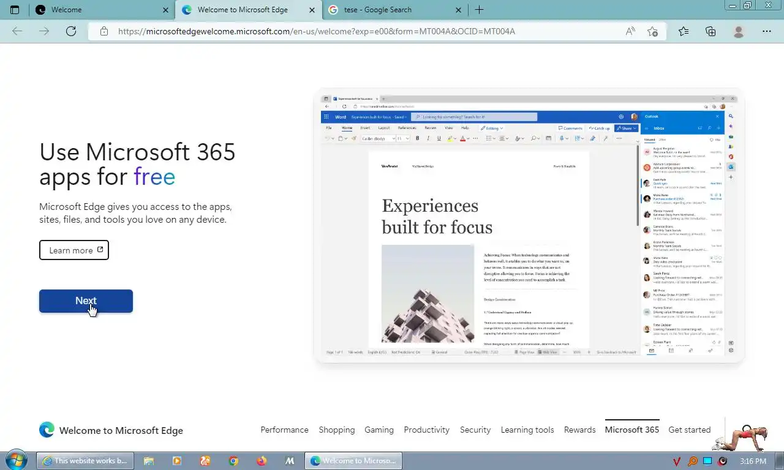Go forward to the next page
The height and width of the screenshot is (470, 784).
click(44, 31)
